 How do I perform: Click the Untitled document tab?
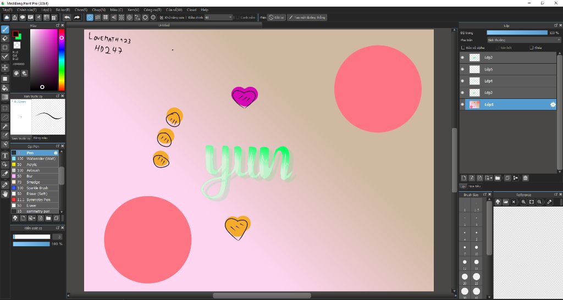pos(164,25)
